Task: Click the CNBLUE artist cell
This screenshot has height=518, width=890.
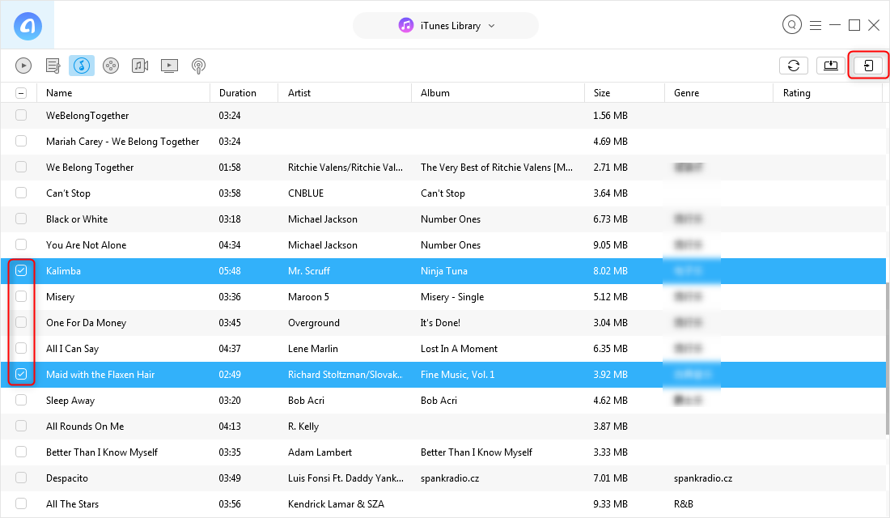Action: 306,193
